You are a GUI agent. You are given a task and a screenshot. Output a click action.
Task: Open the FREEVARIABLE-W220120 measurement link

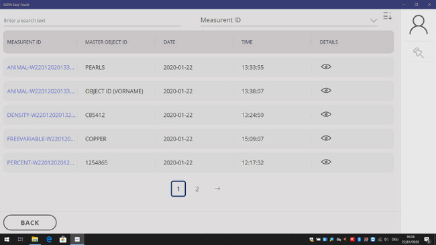pos(41,139)
